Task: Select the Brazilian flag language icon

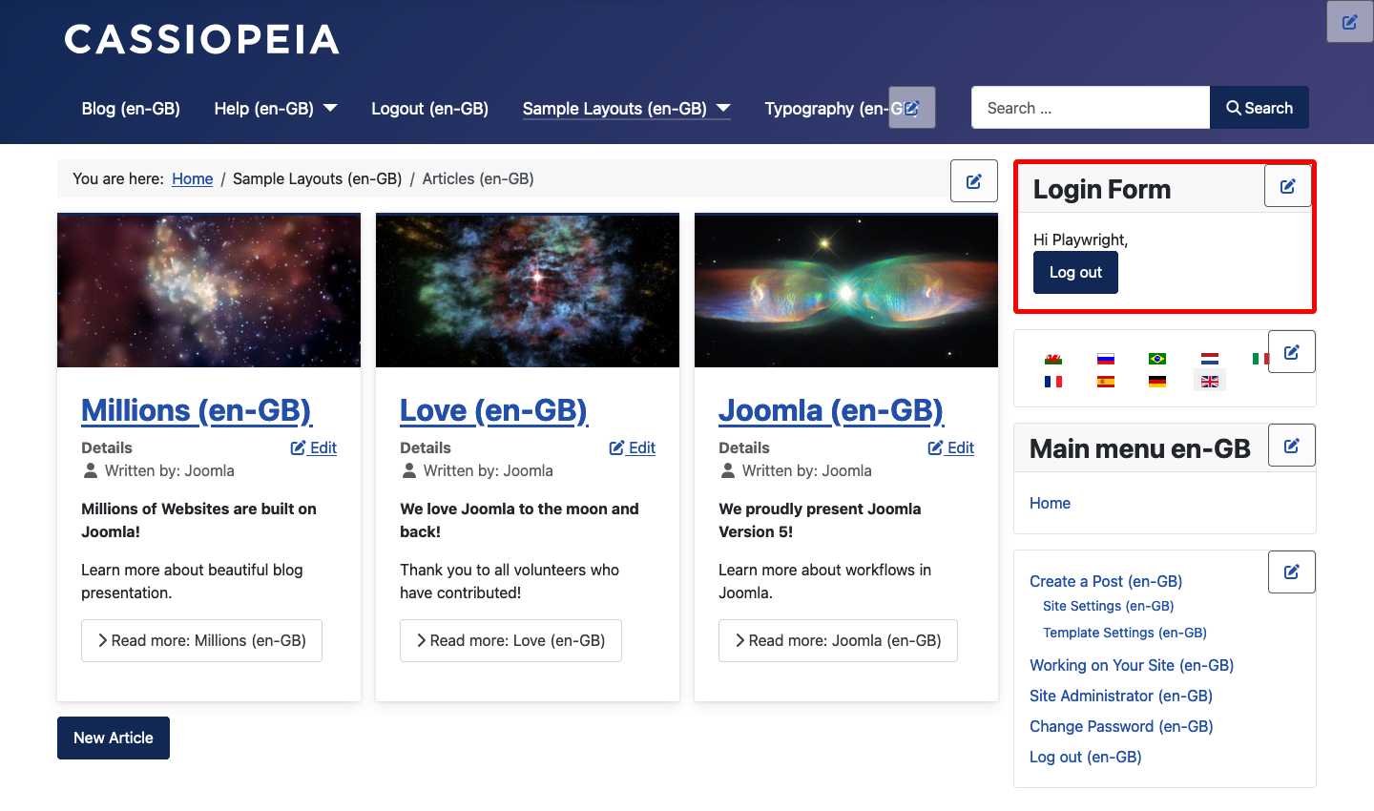Action: coord(1157,357)
